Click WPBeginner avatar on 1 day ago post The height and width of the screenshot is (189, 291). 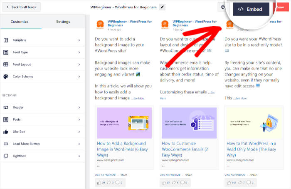pos(165,24)
